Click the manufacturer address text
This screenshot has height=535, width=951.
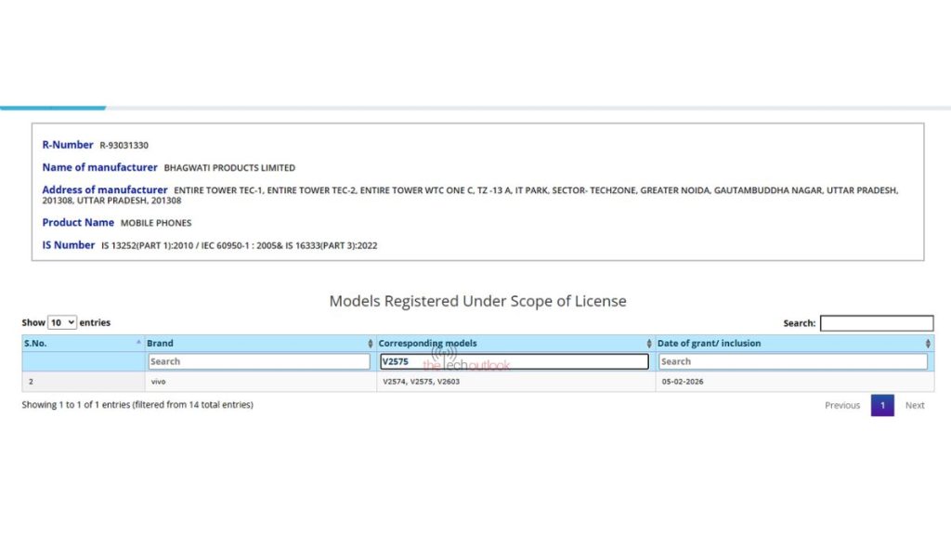[x=470, y=195]
